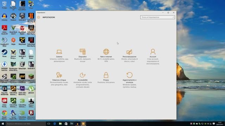Click the taskbar search box
225x126 pixels.
point(26,124)
